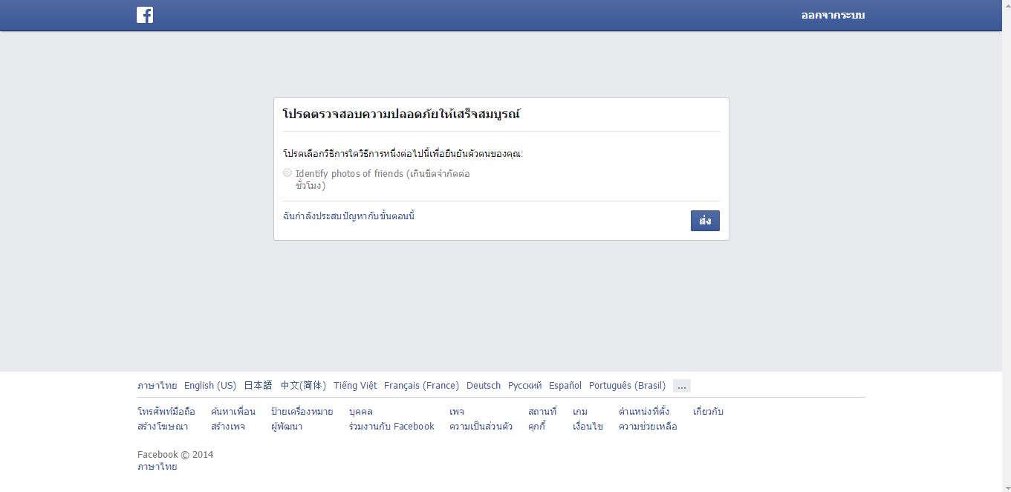Open the ความเป็นส่วนตัว footer link
The image size is (1011, 492).
(x=481, y=427)
